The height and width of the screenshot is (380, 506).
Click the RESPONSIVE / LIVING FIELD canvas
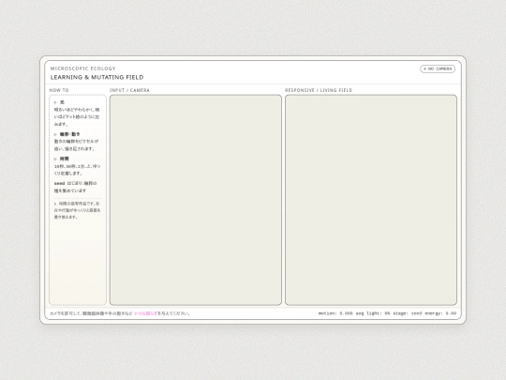point(371,200)
